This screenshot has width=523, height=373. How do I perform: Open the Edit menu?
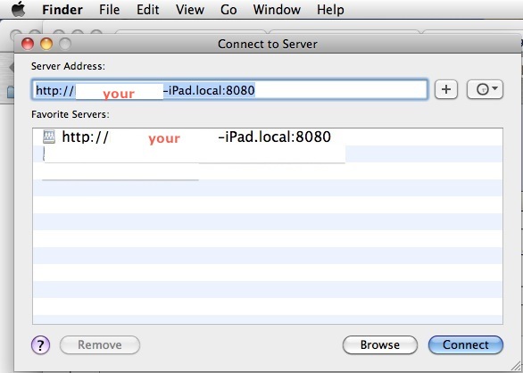pyautogui.click(x=148, y=10)
